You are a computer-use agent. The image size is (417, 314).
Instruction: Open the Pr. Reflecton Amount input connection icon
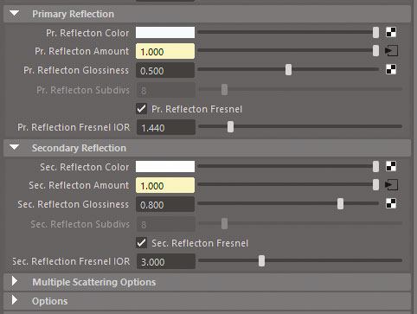click(391, 51)
